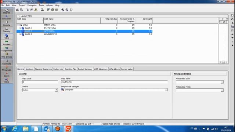Open the Anticipated Finish date picker button
The image size is (235, 132).
[222, 90]
